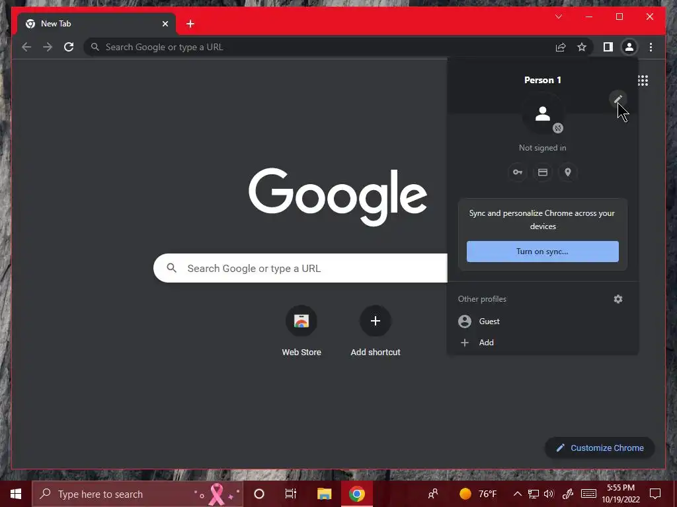Click the back navigation arrow
677x507 pixels.
coord(26,47)
